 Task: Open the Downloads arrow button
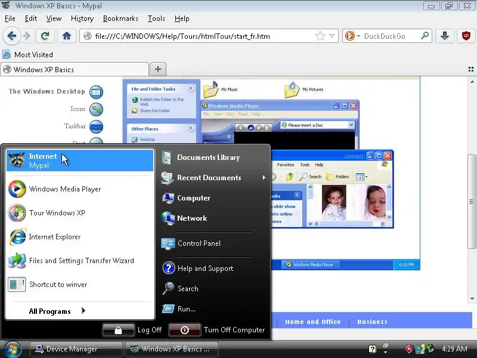pos(445,36)
